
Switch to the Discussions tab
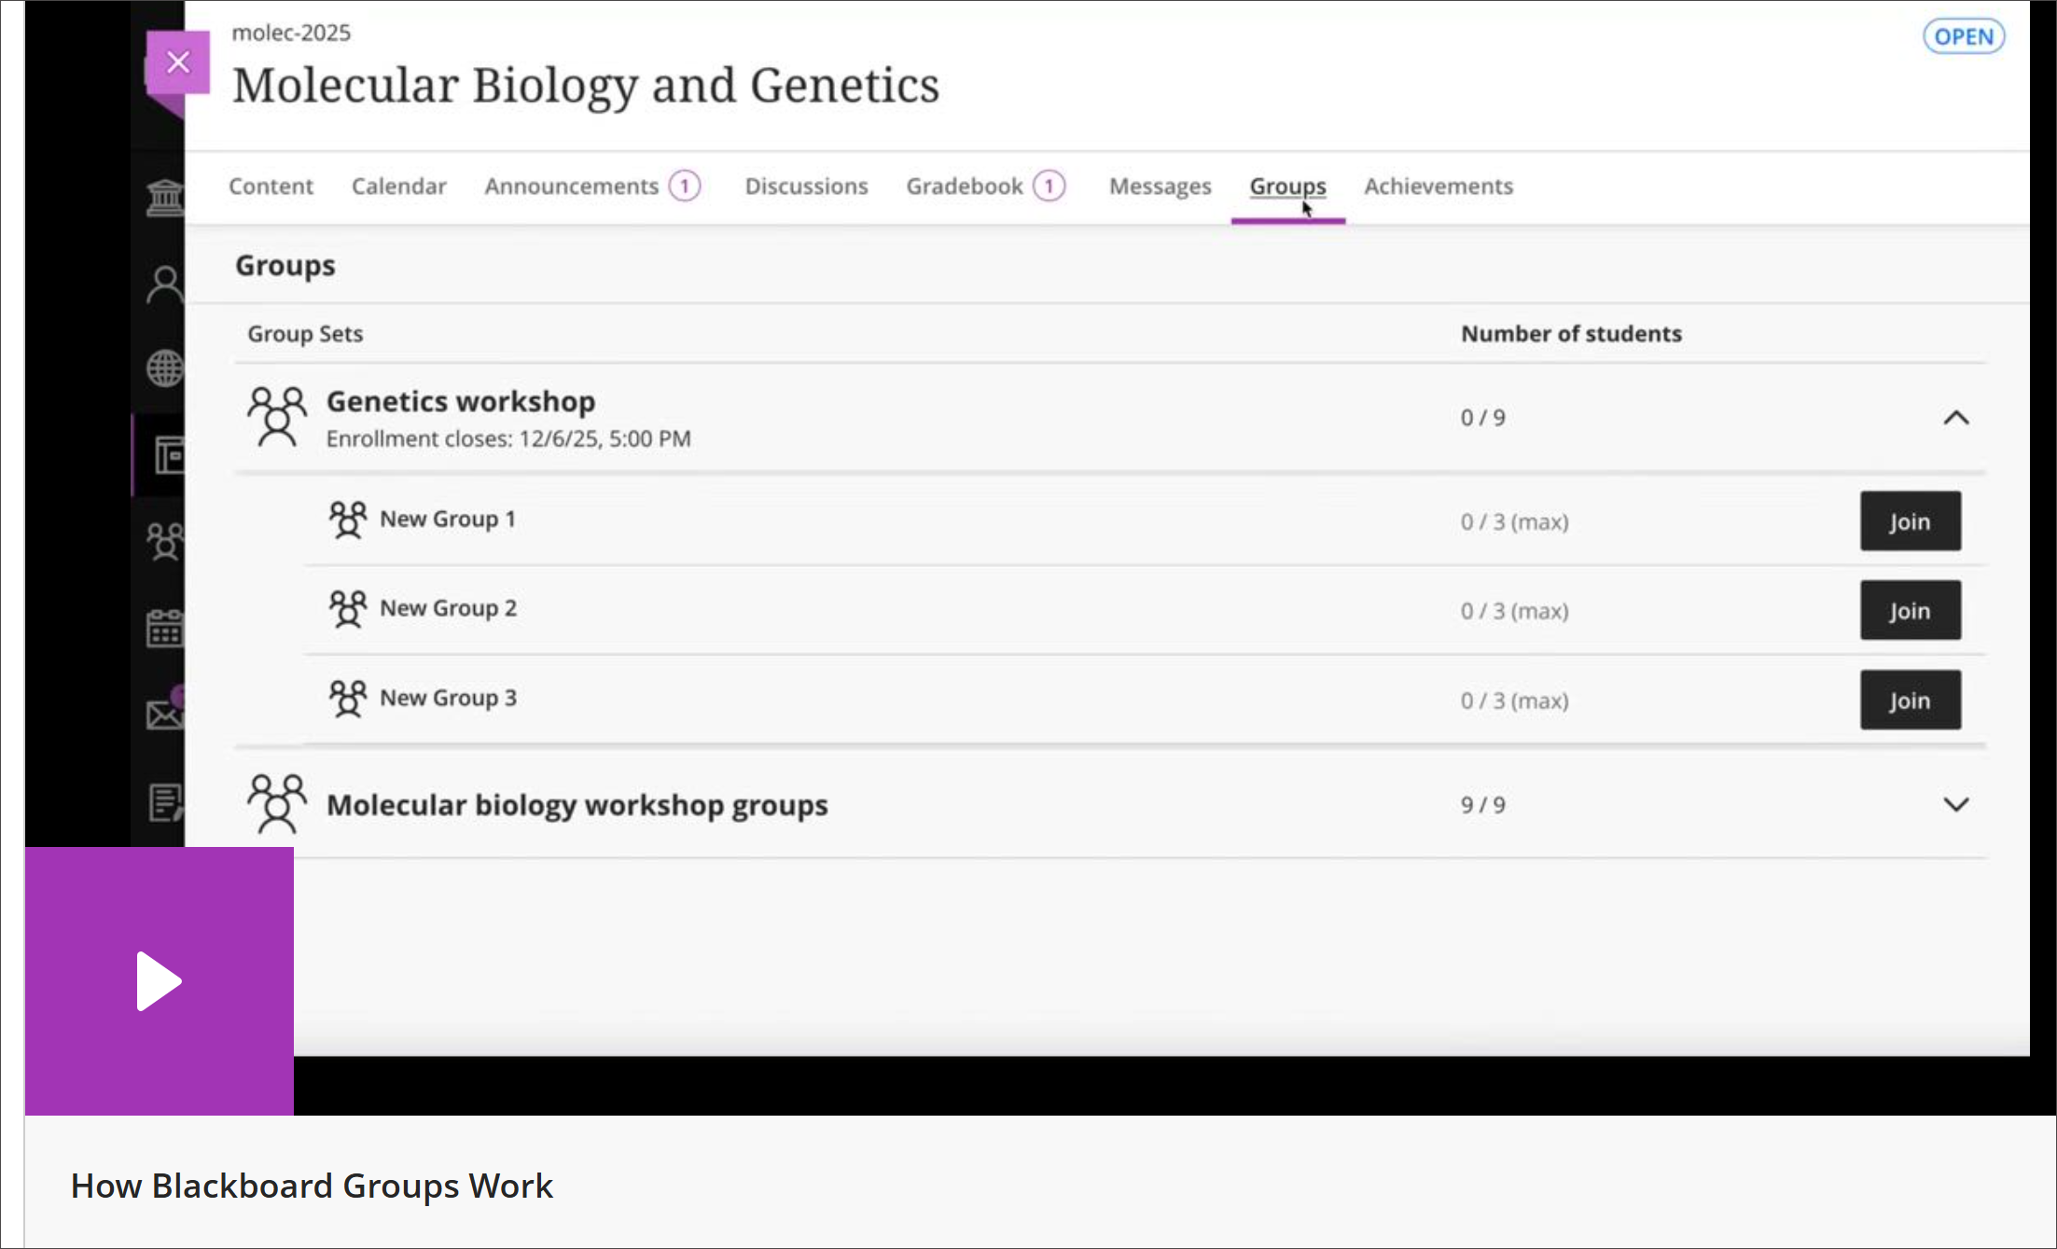805,186
